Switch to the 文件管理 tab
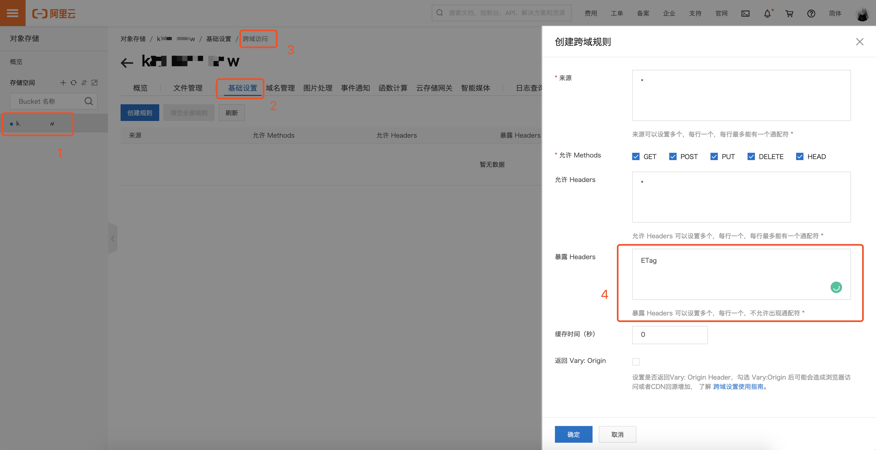 tap(188, 88)
